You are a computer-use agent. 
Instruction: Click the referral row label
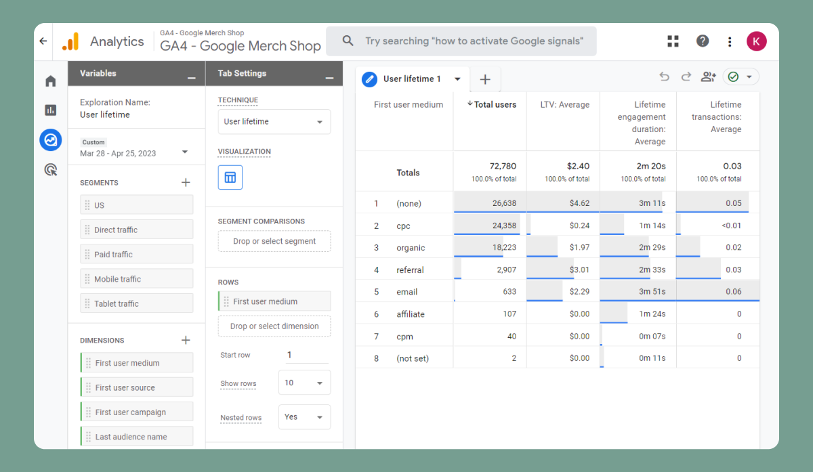(x=410, y=270)
